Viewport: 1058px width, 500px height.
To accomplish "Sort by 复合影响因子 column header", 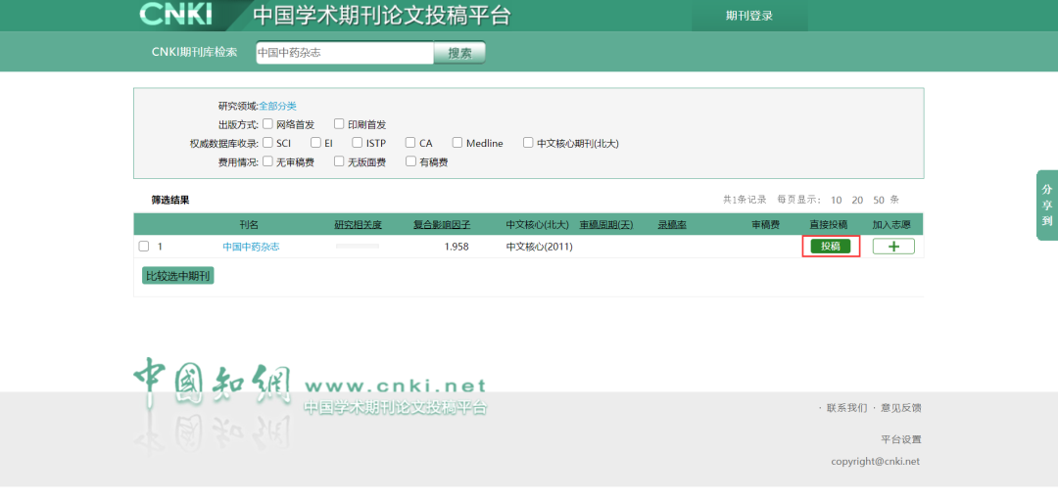I will point(442,224).
